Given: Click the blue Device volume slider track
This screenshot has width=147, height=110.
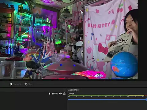Looking at the screenshot, I should pyautogui.click(x=107, y=99).
